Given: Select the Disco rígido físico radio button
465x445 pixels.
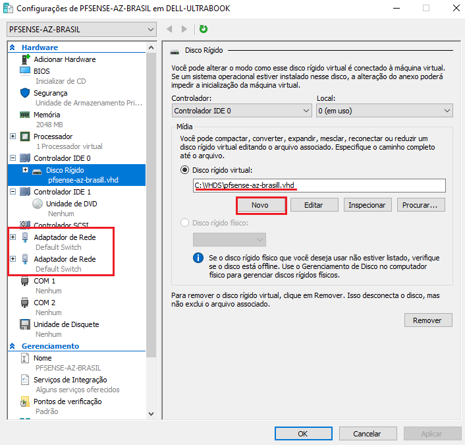Looking at the screenshot, I should pyautogui.click(x=184, y=223).
